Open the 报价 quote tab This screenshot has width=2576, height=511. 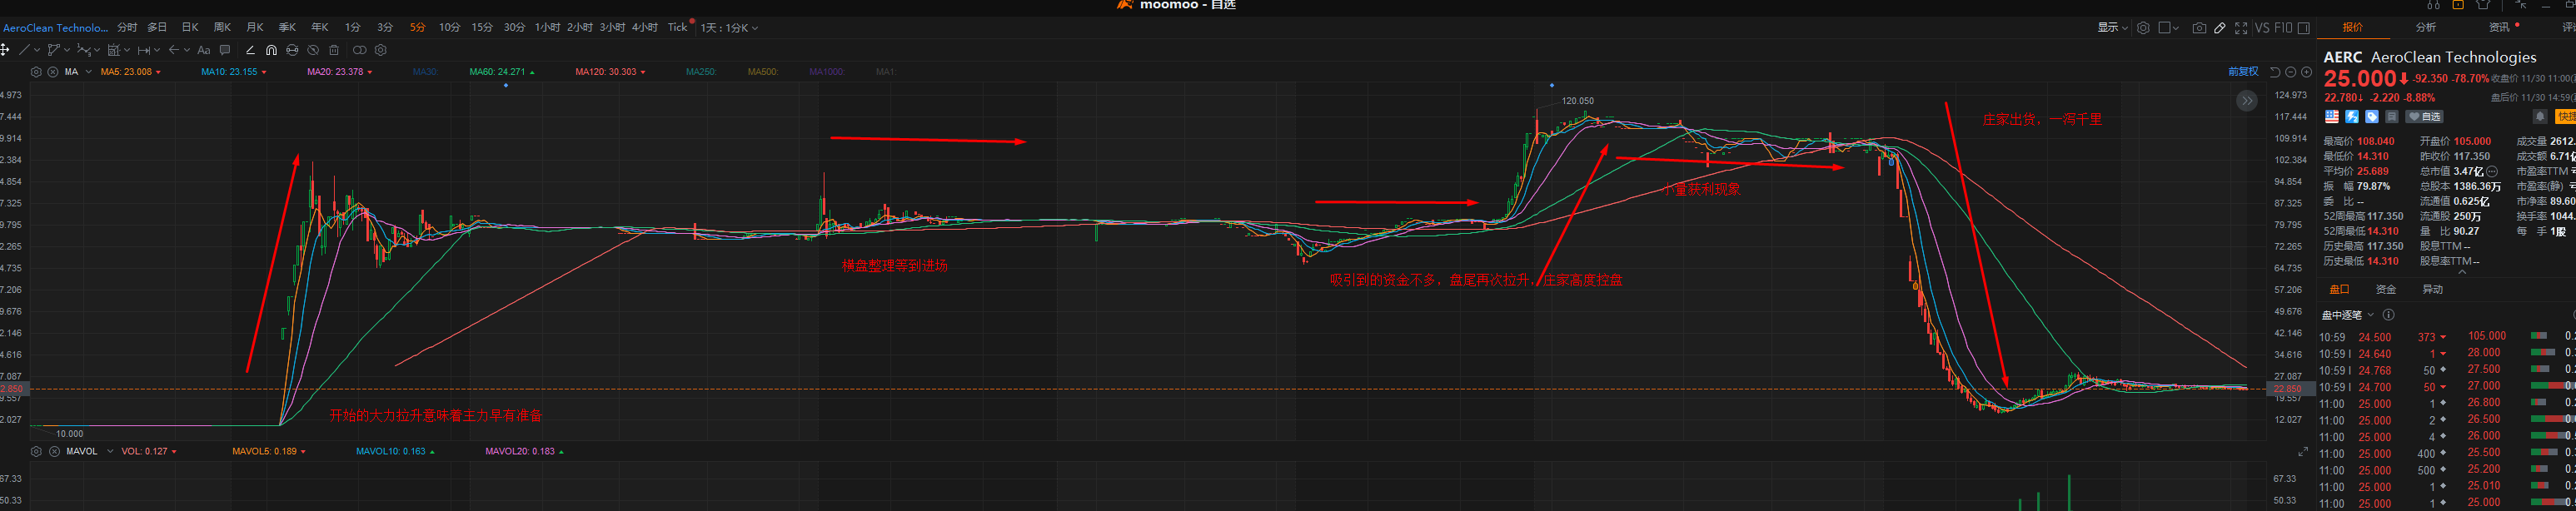click(x=2353, y=27)
